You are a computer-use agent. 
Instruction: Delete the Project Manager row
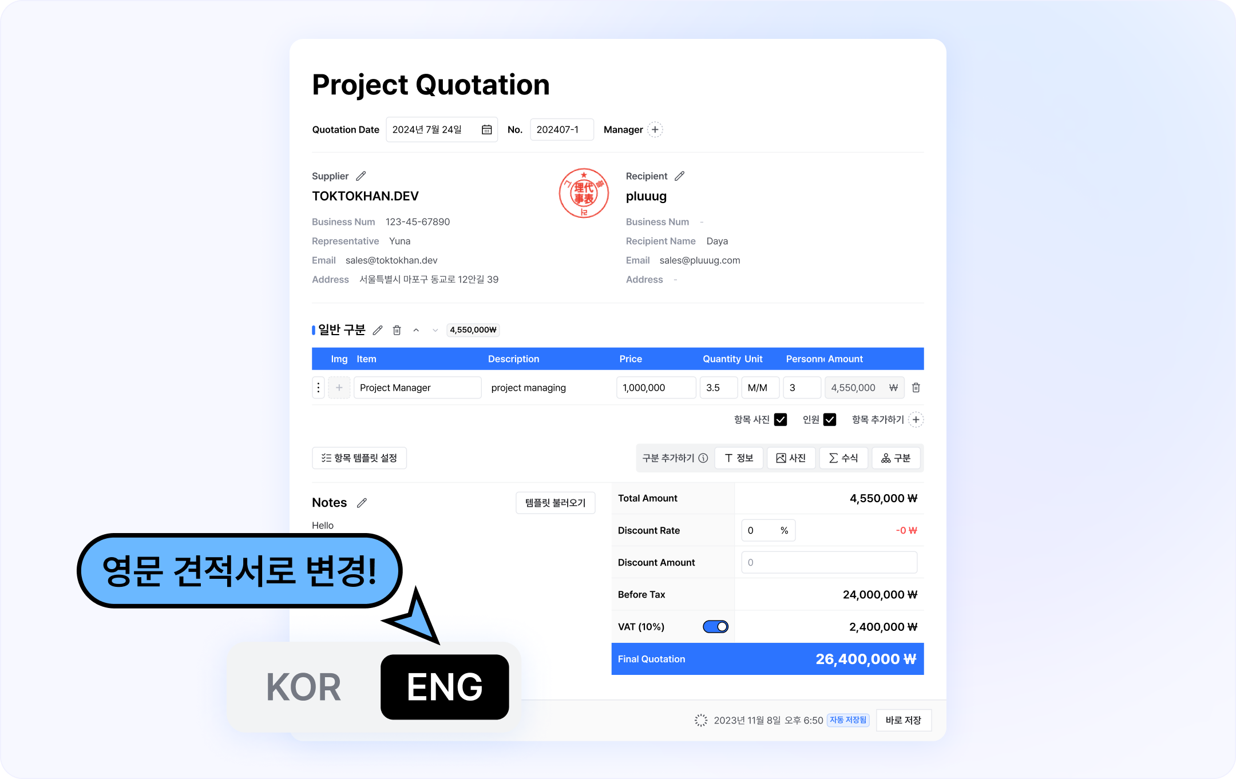916,388
